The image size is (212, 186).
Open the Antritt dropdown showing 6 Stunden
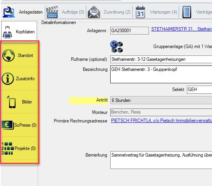point(161,100)
